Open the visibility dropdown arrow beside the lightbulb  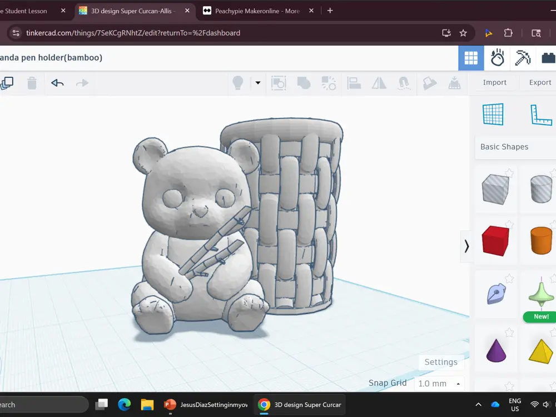click(258, 83)
